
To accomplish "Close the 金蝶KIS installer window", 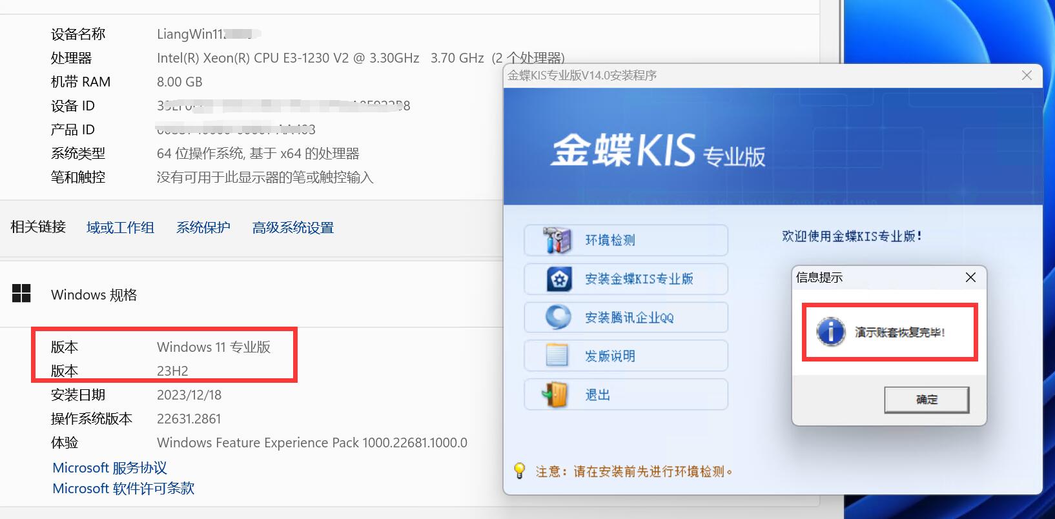I will [x=1027, y=76].
